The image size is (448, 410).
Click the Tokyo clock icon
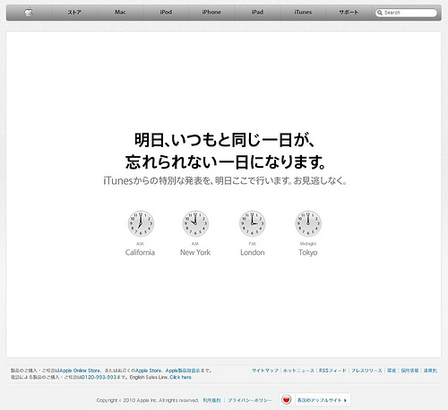(308, 223)
